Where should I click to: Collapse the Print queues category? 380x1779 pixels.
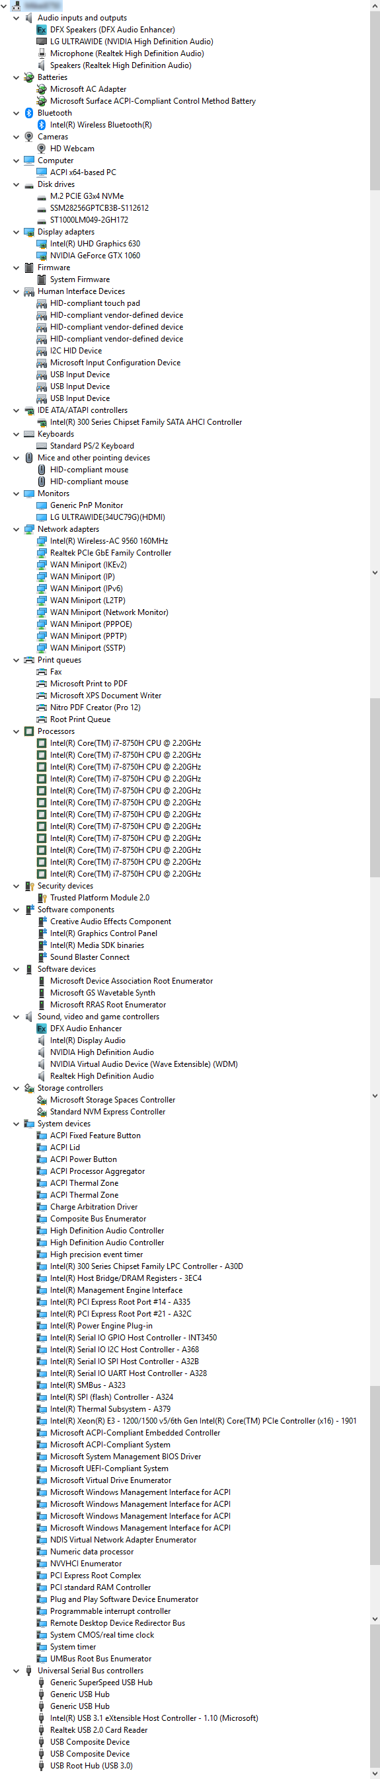point(16,660)
